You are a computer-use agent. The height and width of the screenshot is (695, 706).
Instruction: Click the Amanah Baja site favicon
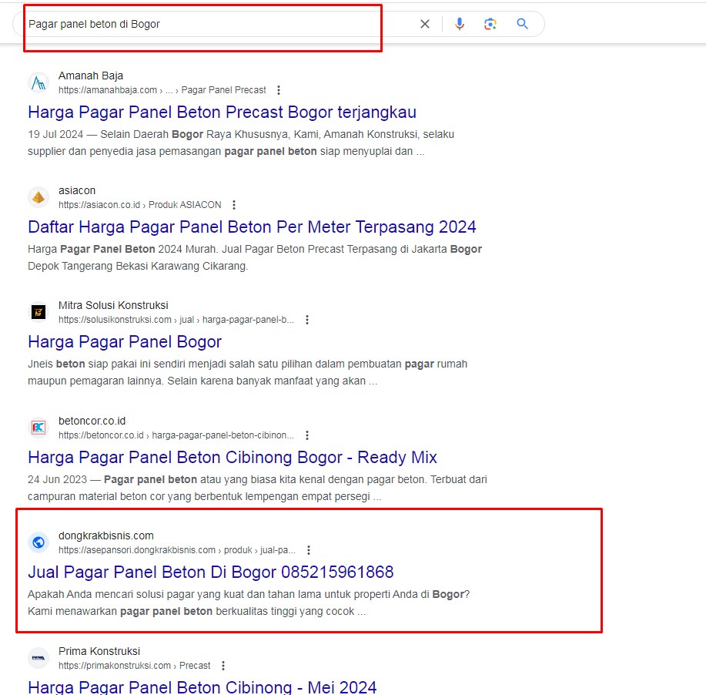tap(38, 82)
